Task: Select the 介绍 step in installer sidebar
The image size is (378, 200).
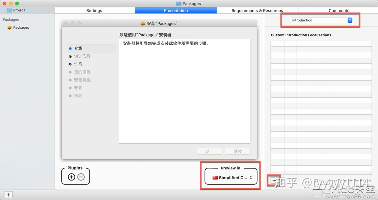Action: coord(78,48)
